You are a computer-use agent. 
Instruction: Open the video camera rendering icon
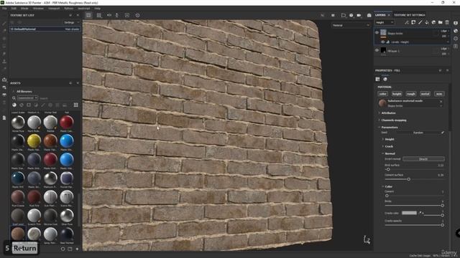coord(359,15)
